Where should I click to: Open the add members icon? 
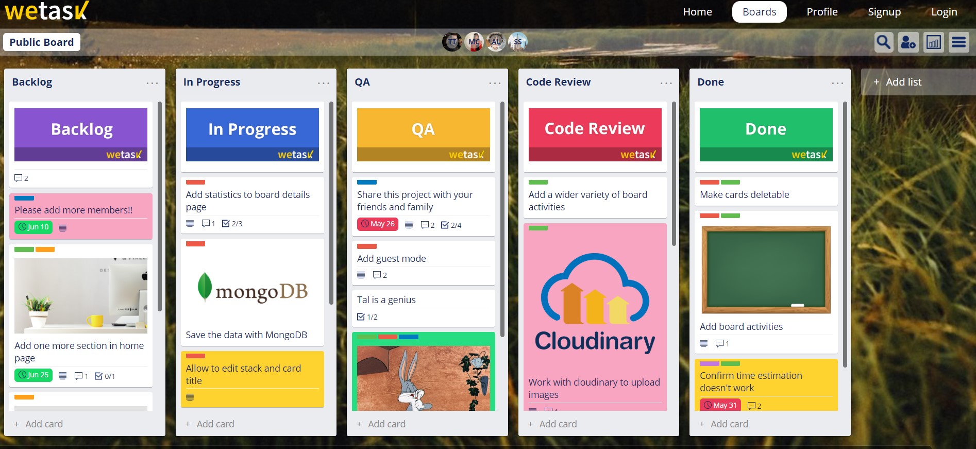coord(908,42)
